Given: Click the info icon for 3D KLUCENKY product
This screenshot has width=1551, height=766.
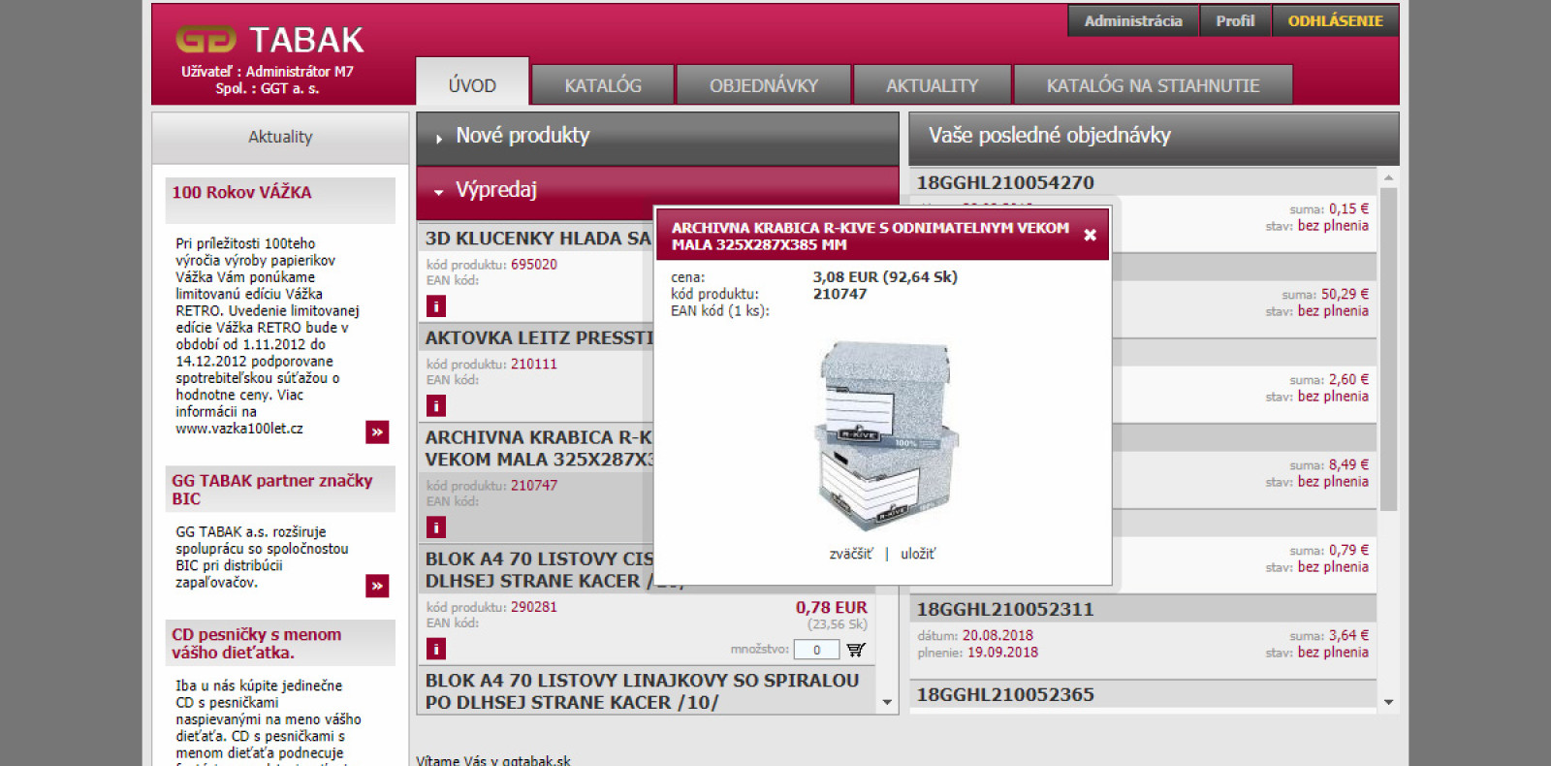Looking at the screenshot, I should (436, 306).
